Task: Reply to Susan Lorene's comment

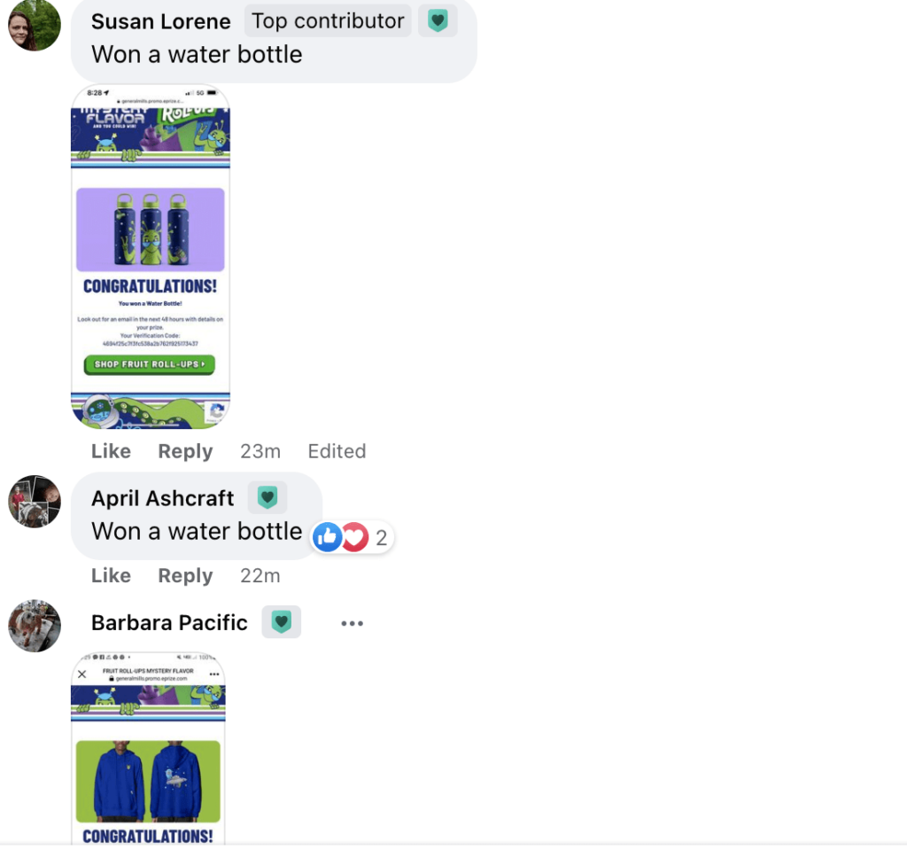Action: coord(185,451)
